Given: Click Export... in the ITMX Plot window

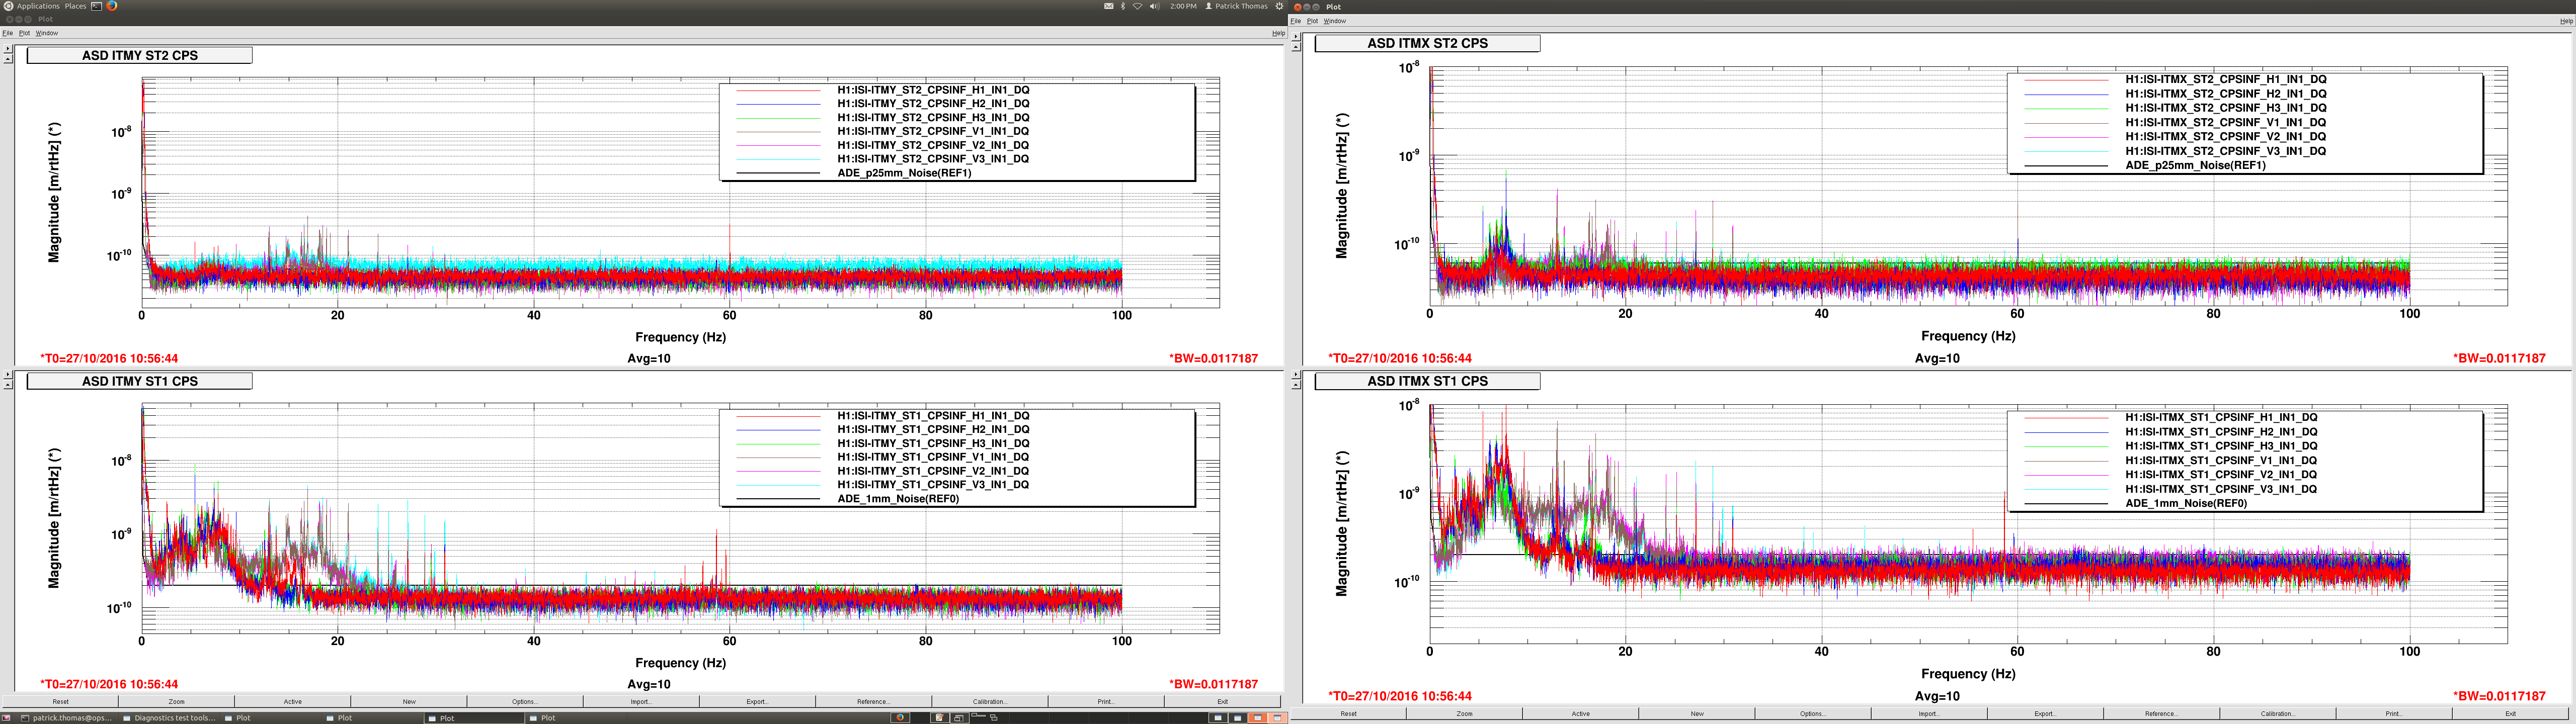Looking at the screenshot, I should (x=2045, y=713).
